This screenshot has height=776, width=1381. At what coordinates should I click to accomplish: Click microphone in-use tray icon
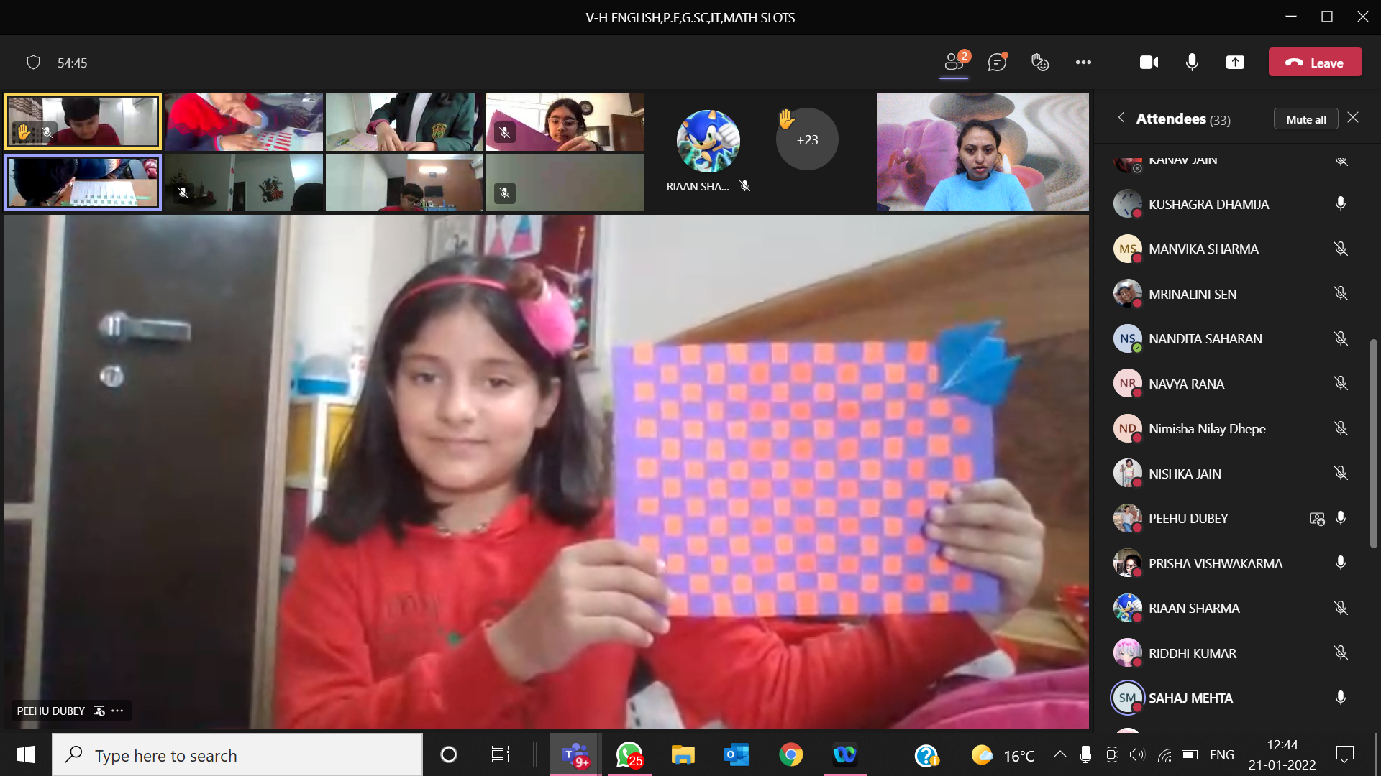[x=1085, y=754]
